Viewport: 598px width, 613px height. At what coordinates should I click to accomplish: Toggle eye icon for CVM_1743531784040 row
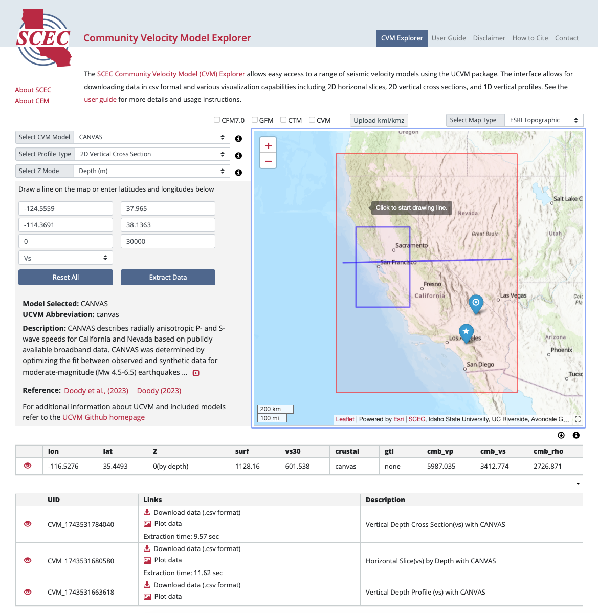pos(28,524)
